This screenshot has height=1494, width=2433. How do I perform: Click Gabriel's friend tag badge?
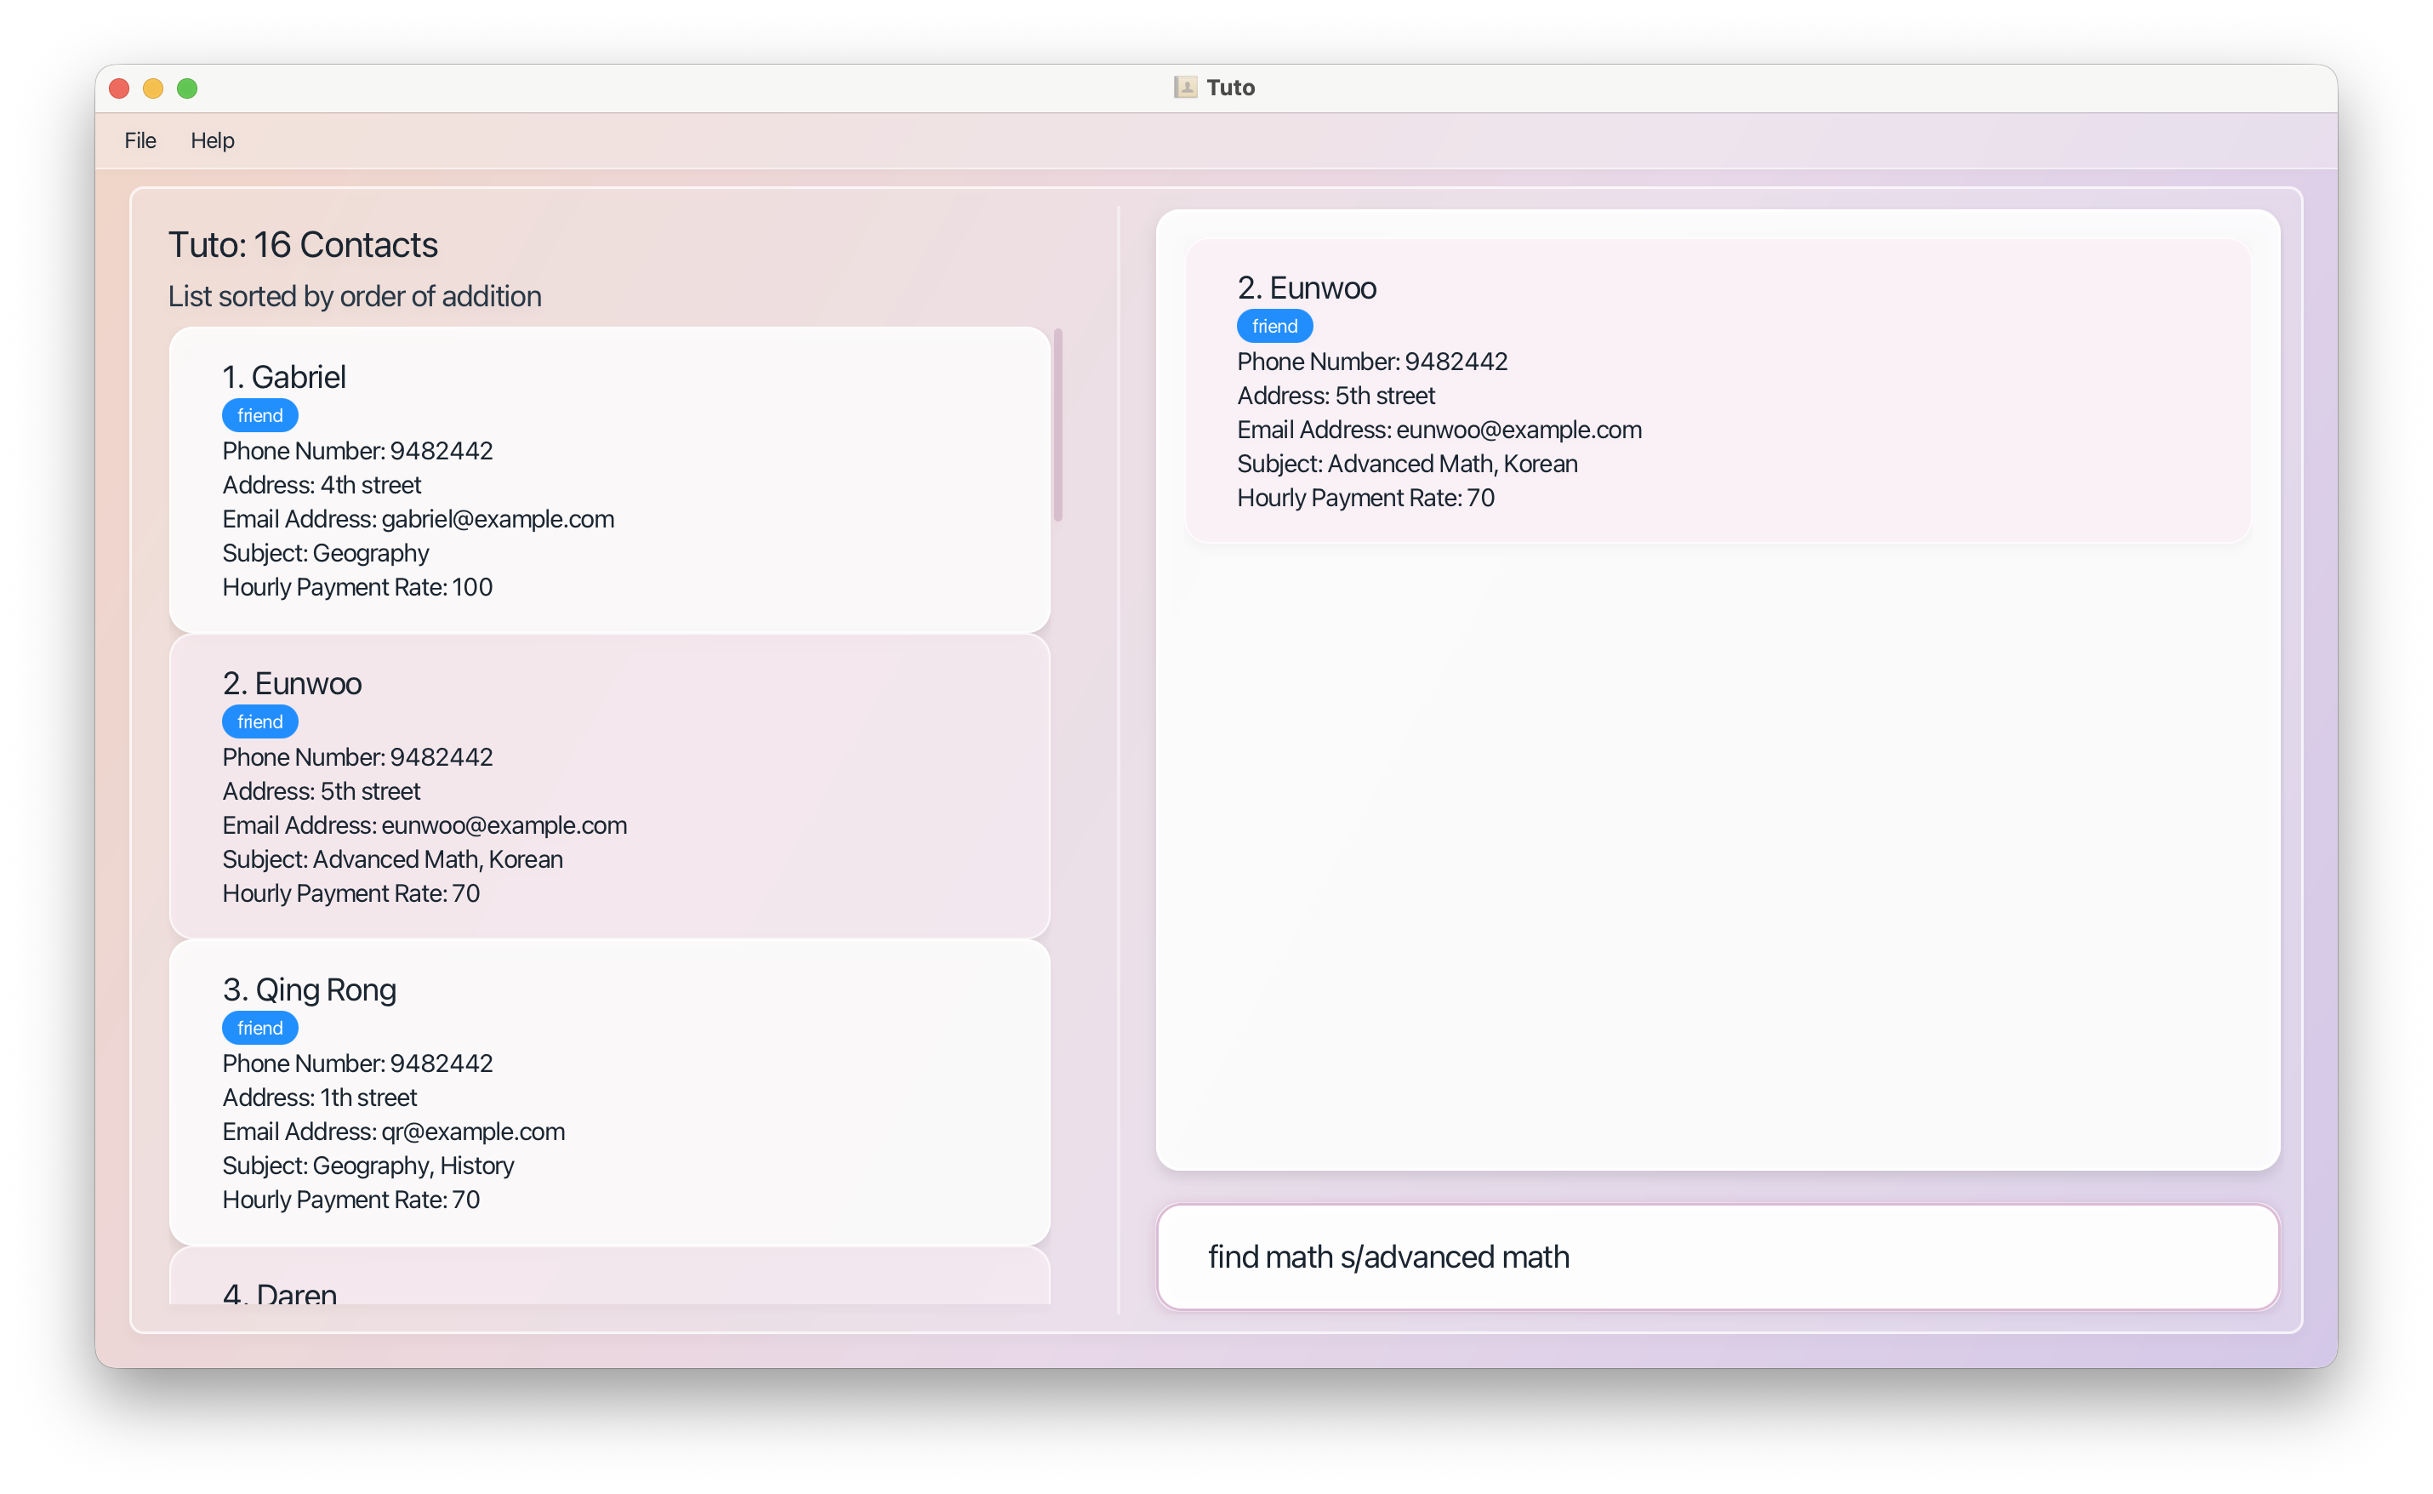tap(259, 416)
